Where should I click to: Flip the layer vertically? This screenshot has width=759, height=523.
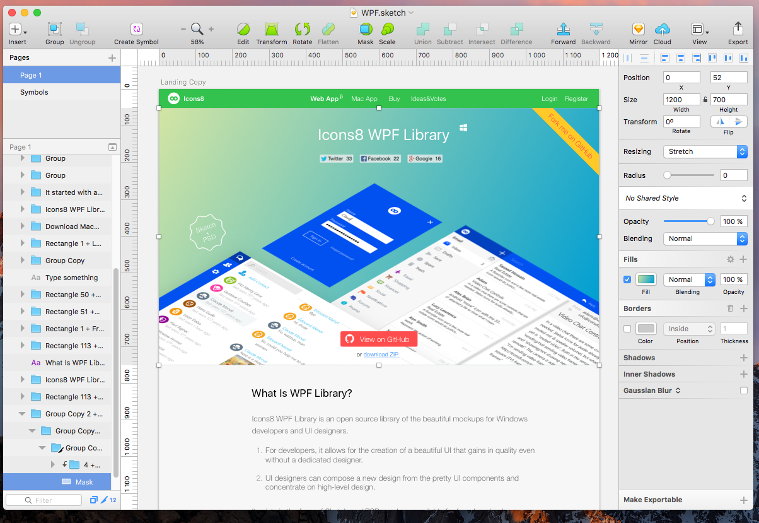739,122
